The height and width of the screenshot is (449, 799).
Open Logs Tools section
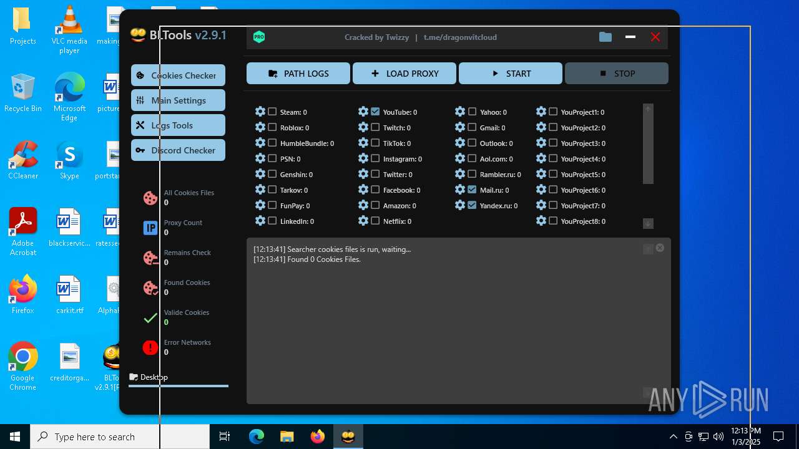click(x=178, y=125)
